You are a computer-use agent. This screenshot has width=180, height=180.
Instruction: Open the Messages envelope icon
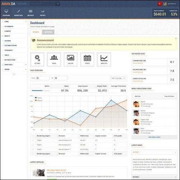30,11
